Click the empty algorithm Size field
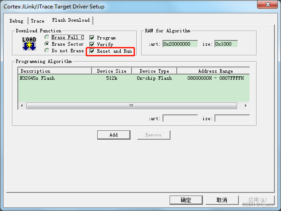 coord(232,118)
